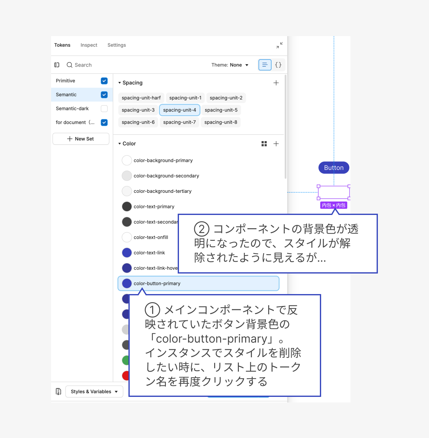Switch to the Inspect tab

[x=89, y=45]
